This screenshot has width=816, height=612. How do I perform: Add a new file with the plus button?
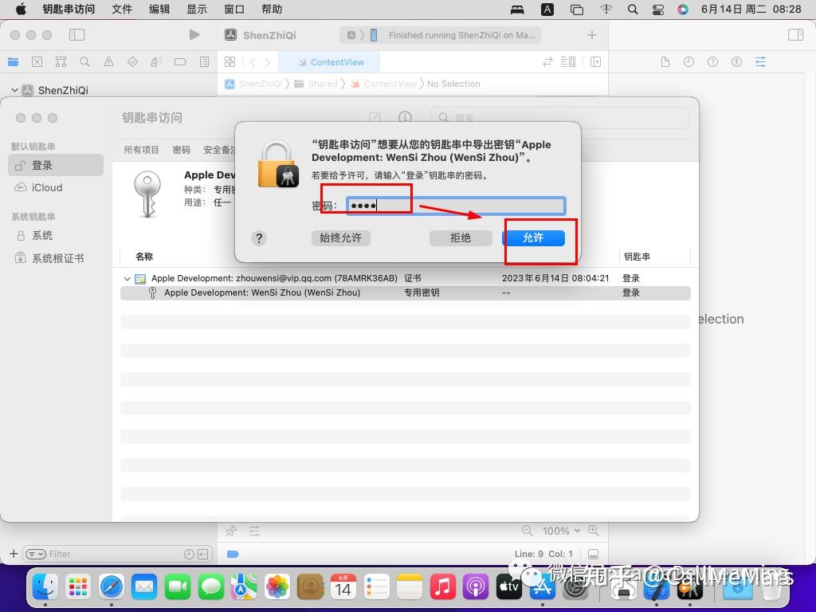[x=14, y=554]
